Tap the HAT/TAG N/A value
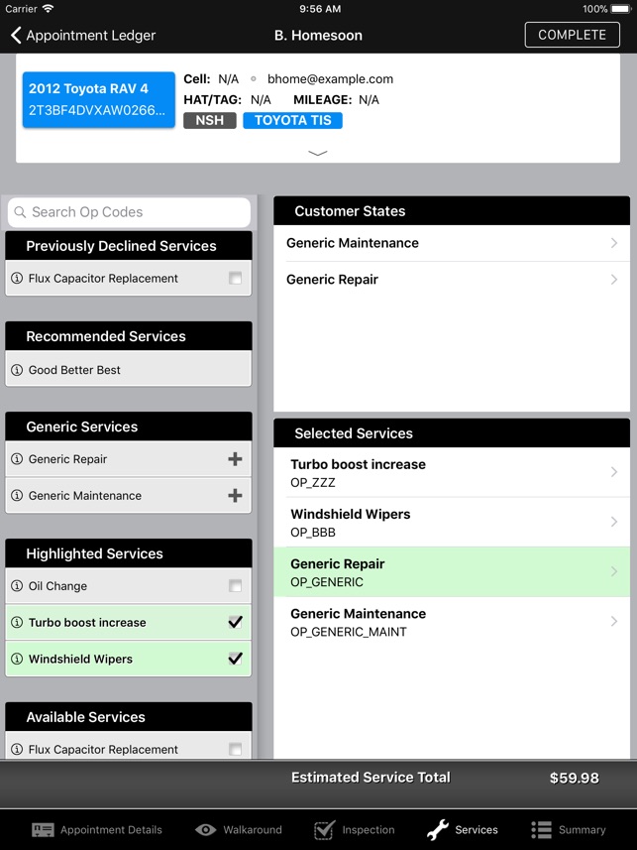Viewport: 637px width, 850px height. [261, 100]
